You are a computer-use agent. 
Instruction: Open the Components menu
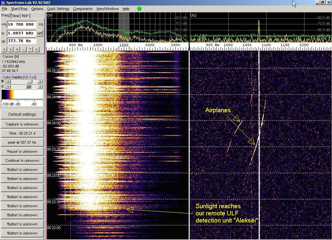click(x=83, y=9)
